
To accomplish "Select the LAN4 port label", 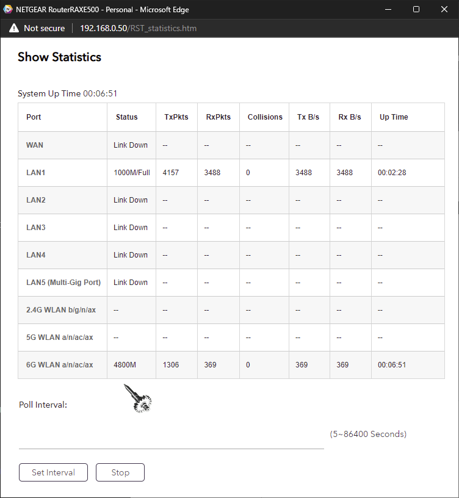I will [x=36, y=255].
